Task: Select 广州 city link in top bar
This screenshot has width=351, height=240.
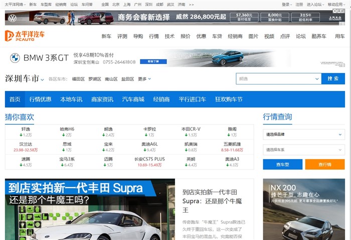Action: point(138,4)
